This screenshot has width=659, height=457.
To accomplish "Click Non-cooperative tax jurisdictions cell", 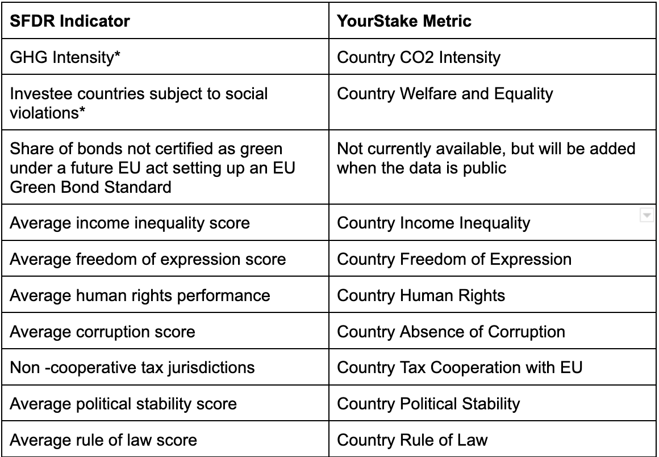I will 165,367.
